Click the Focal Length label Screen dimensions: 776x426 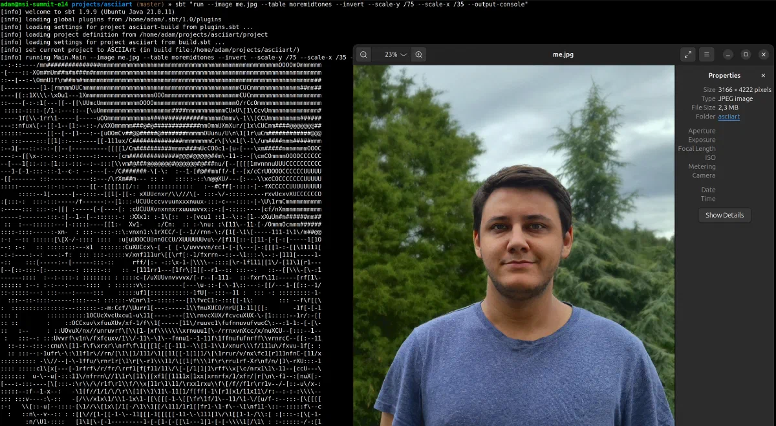pos(696,149)
